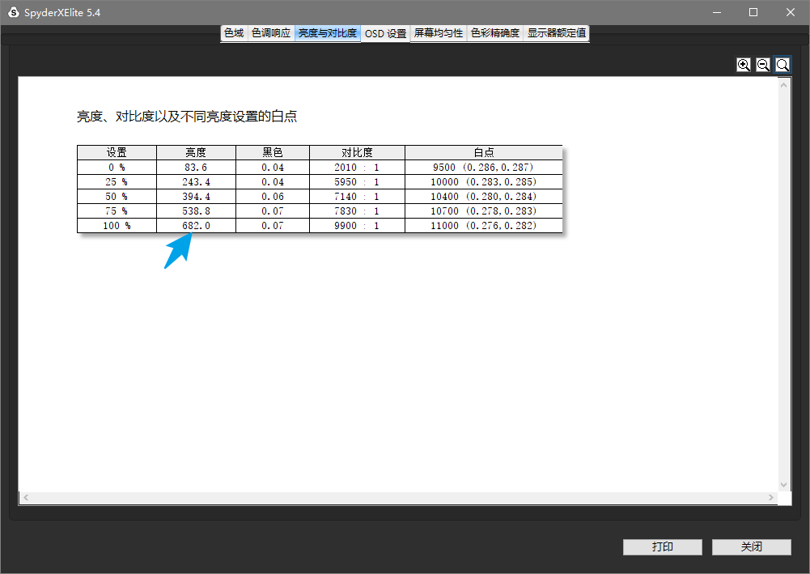Click the reset zoom magnifier icon

(782, 65)
